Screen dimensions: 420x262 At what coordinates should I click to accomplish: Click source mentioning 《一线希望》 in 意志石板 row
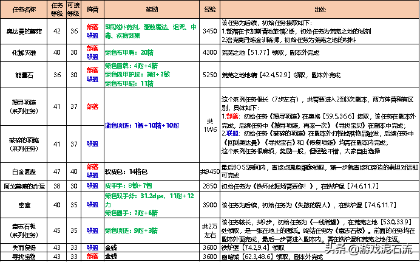point(320,230)
